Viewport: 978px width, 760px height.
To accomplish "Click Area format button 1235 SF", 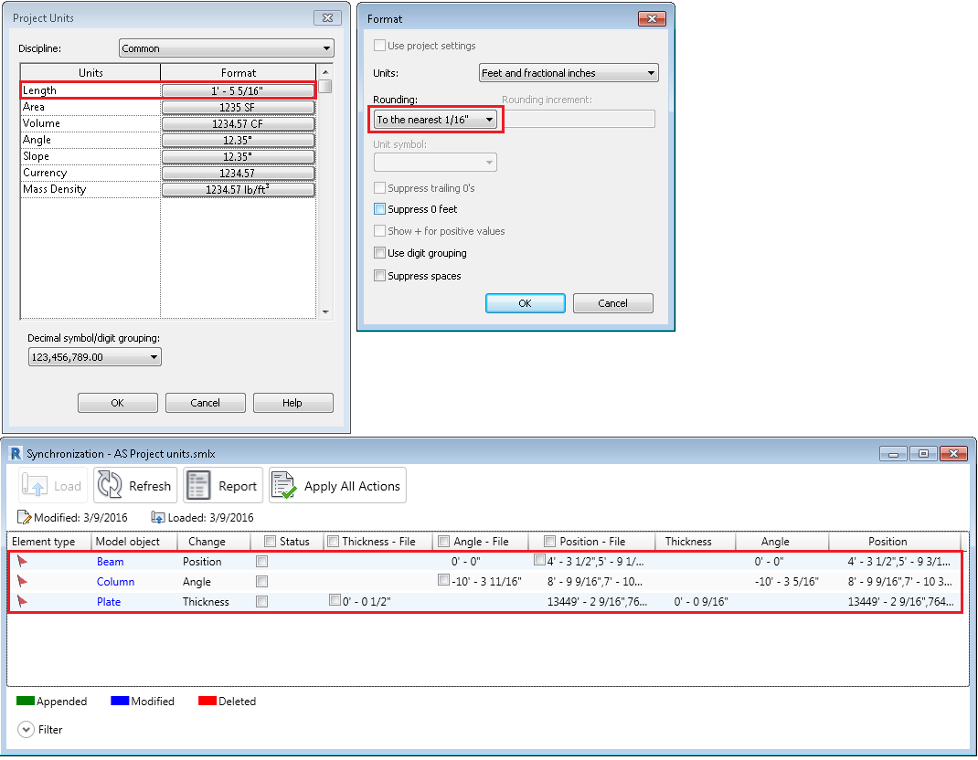I will point(238,107).
